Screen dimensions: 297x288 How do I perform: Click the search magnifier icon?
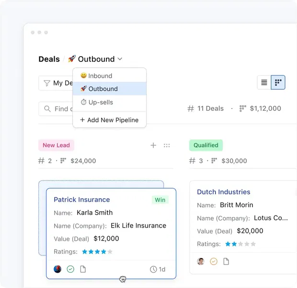[x=47, y=109]
